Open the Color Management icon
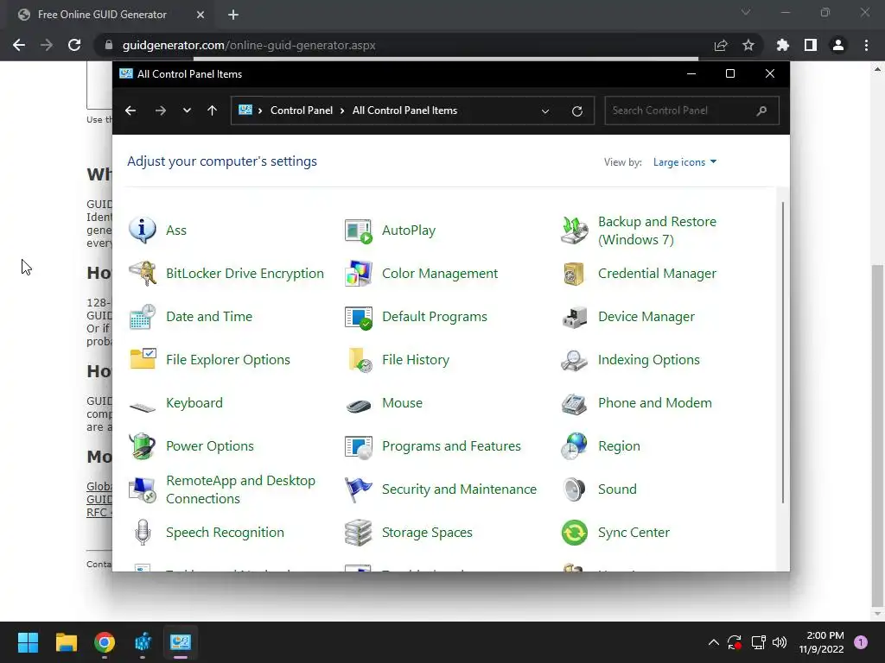 tap(359, 274)
